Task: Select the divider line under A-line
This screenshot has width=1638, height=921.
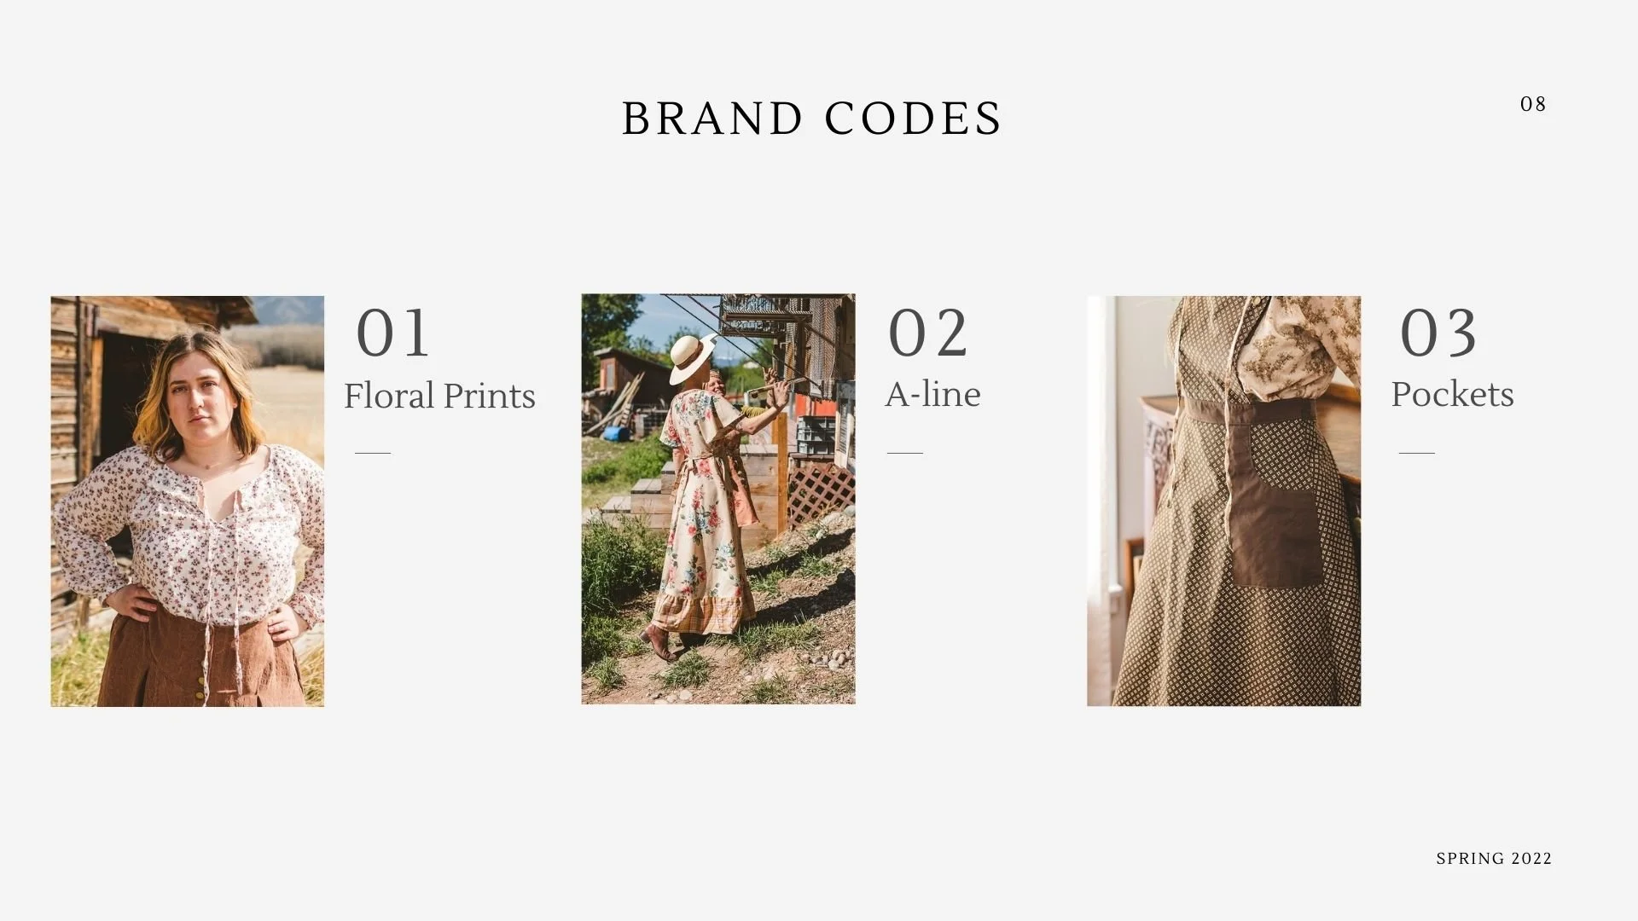Action: click(x=905, y=453)
